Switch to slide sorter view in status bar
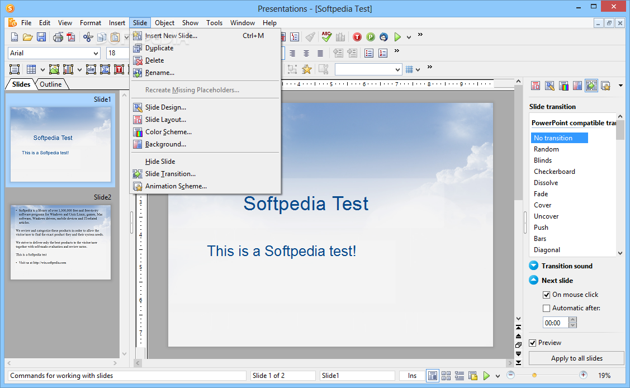 tap(446, 376)
